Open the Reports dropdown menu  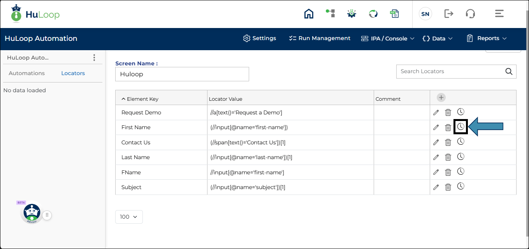(487, 39)
